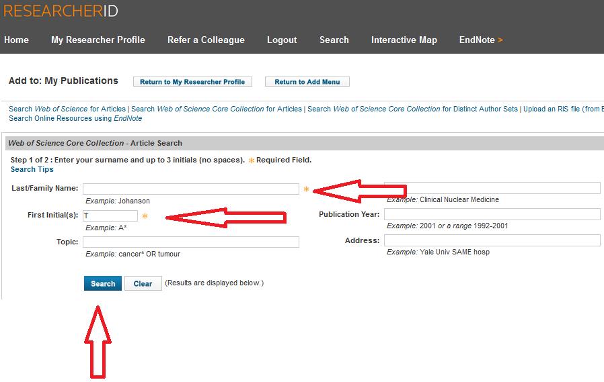
Task: Open the Interactive Map page
Action: 404,40
